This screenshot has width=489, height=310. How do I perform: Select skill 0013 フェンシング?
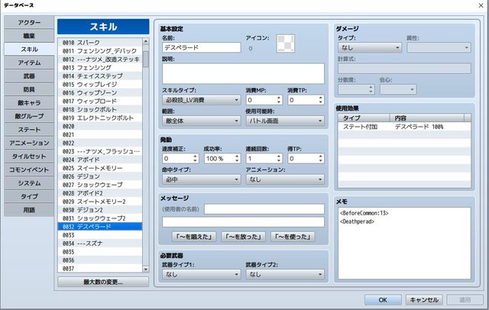(x=100, y=68)
